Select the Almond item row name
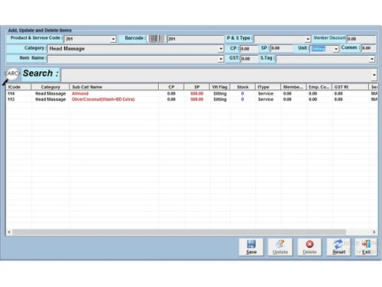Screen dimensions: 382x287 tap(80, 93)
